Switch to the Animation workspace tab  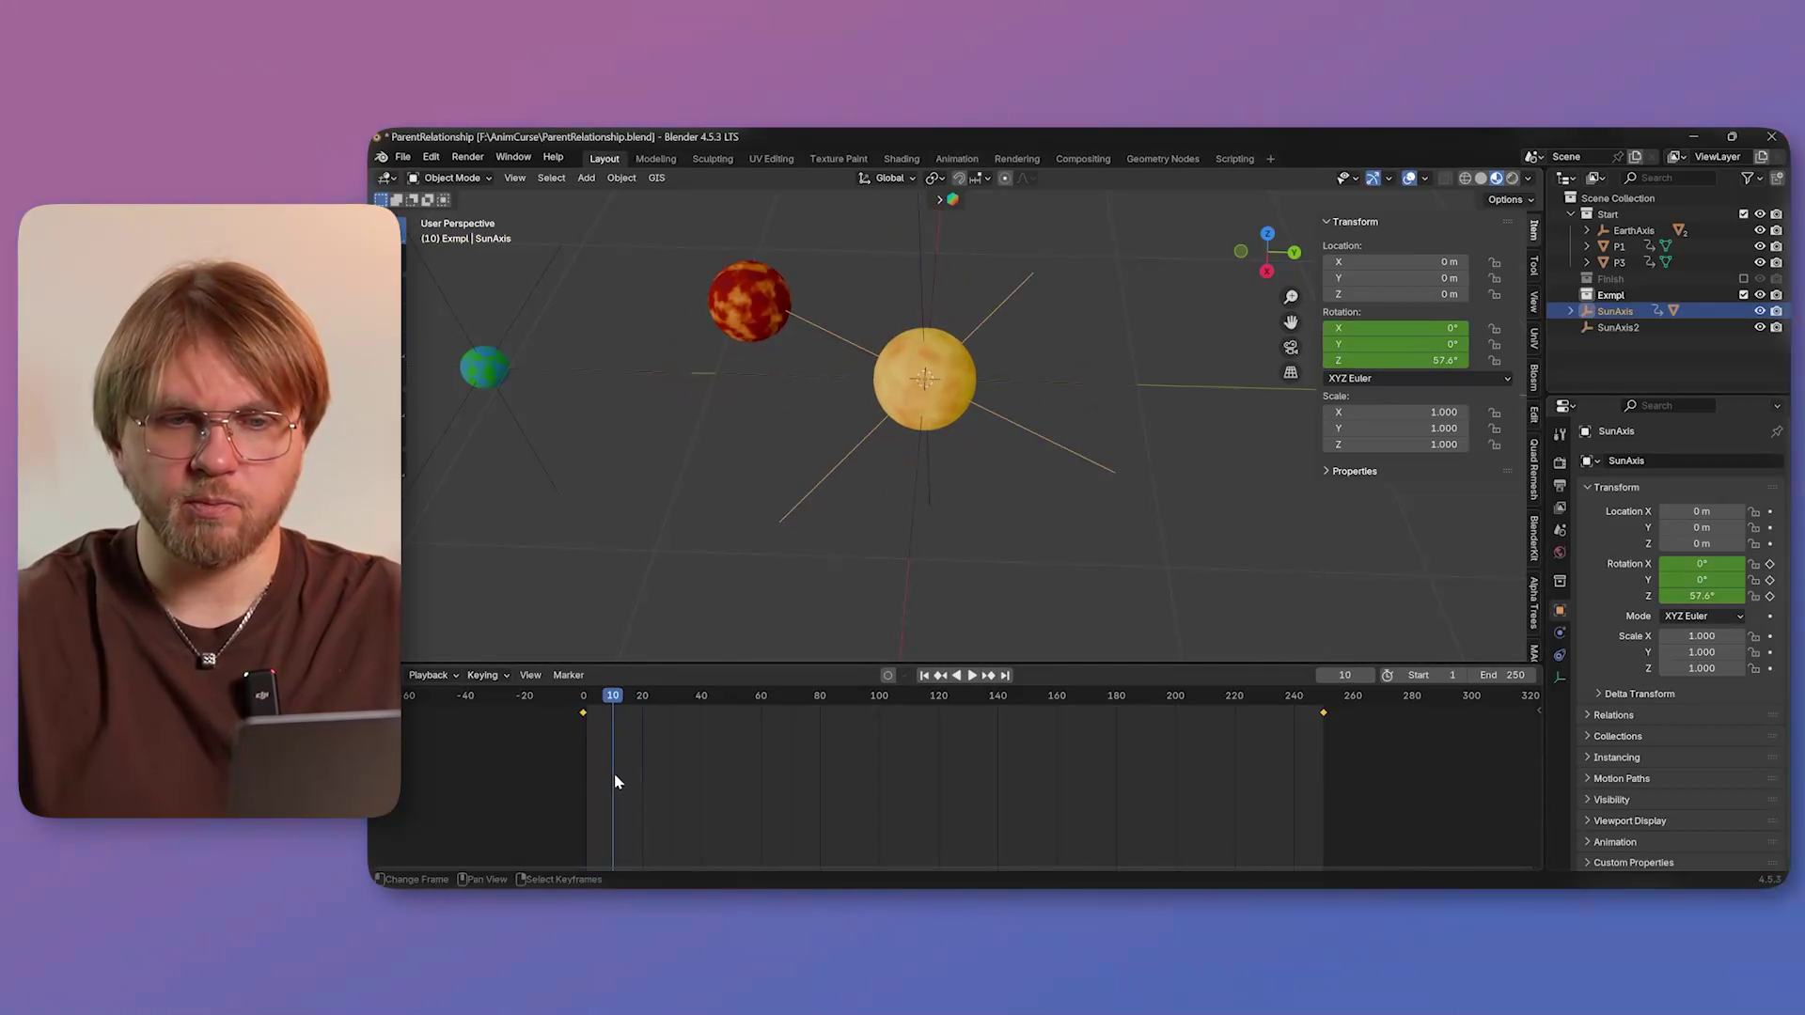pos(956,159)
